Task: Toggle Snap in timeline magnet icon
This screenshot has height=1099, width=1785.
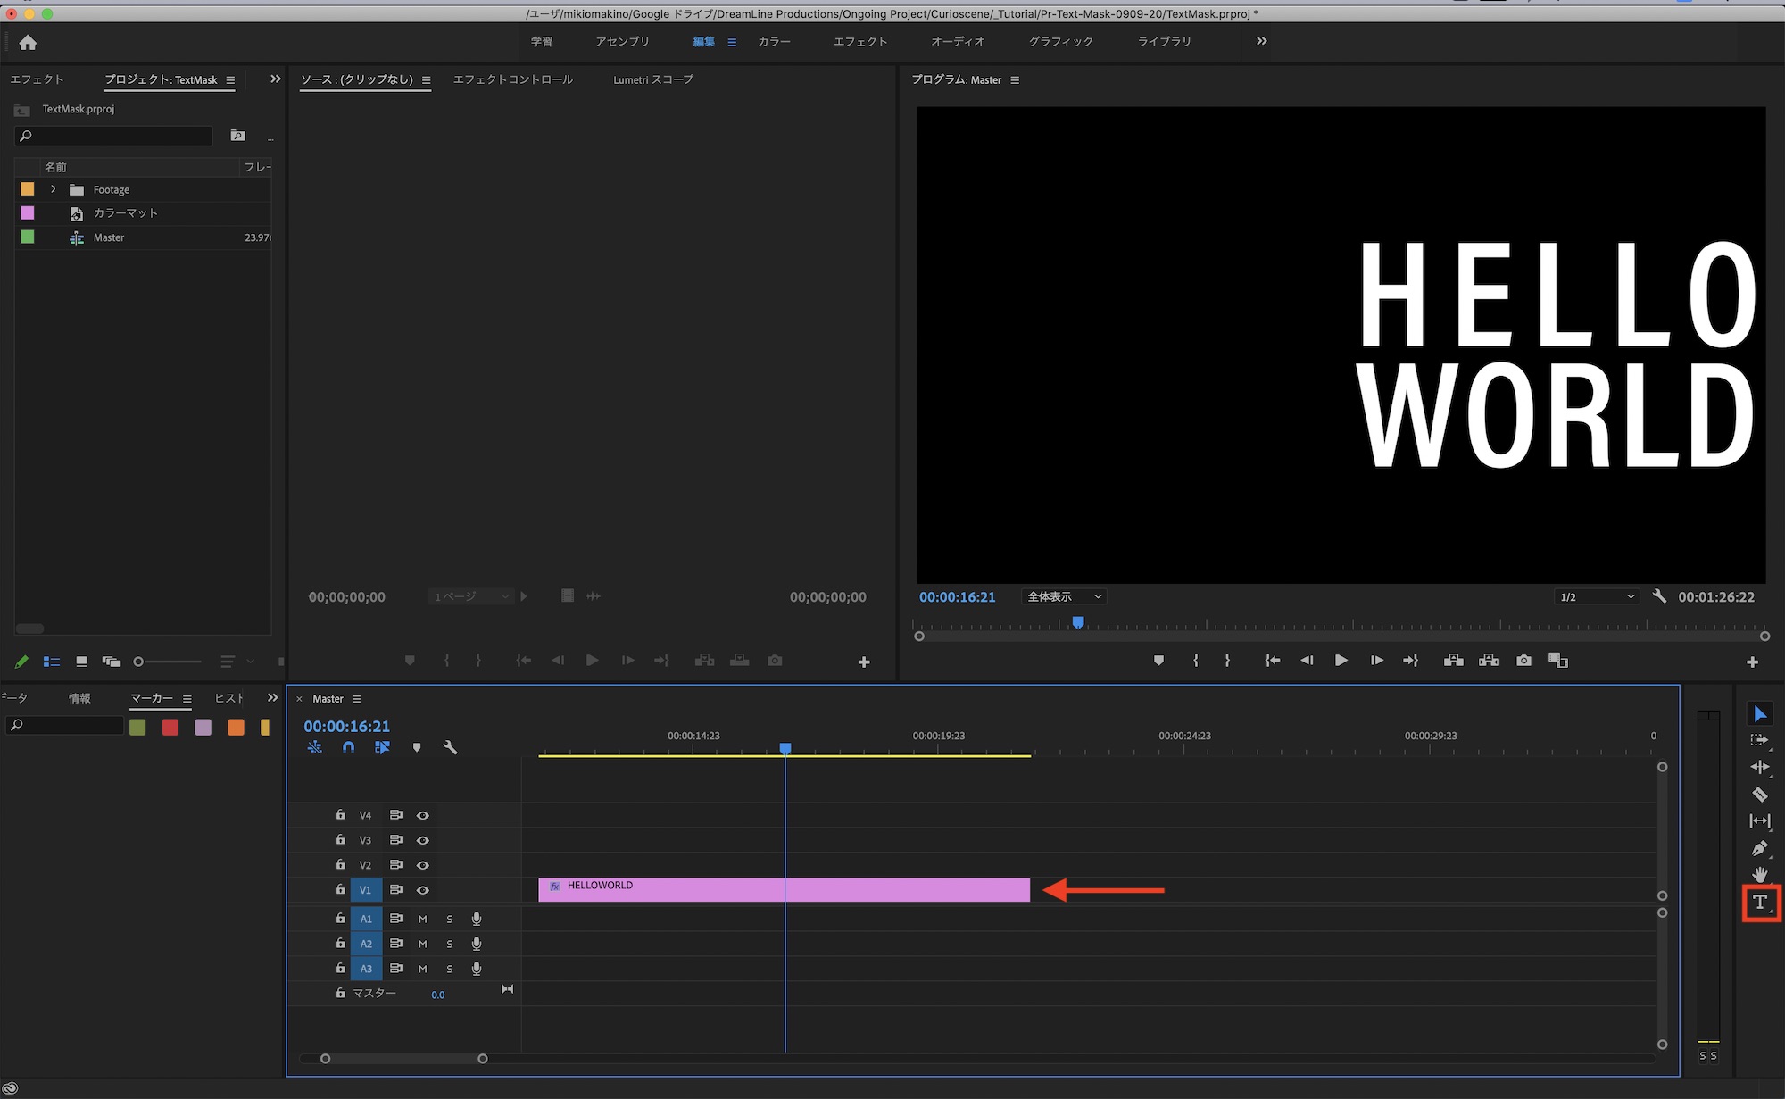Action: pyautogui.click(x=348, y=747)
